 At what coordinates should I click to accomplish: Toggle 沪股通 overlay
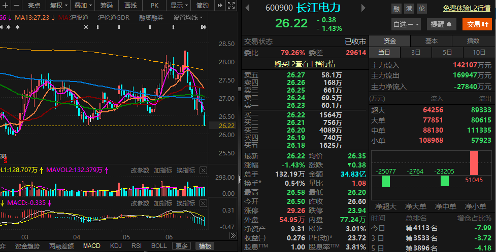[79, 18]
